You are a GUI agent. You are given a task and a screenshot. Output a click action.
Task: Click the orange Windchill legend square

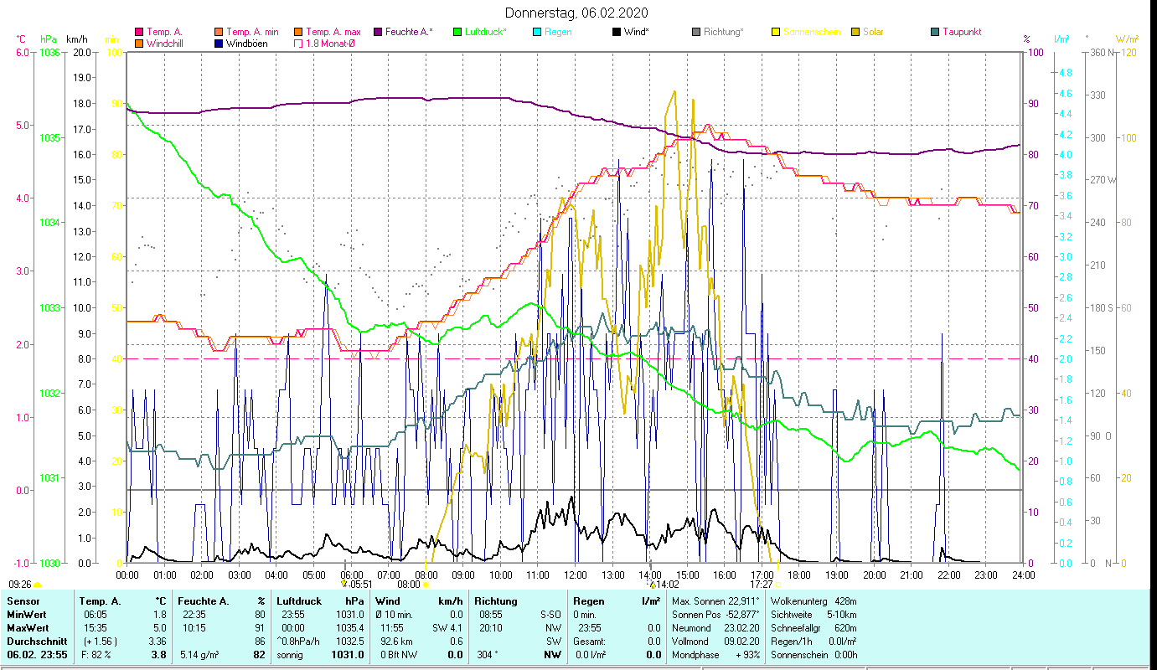[139, 44]
